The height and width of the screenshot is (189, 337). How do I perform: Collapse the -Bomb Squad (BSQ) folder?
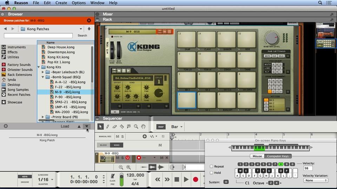pos(43,77)
